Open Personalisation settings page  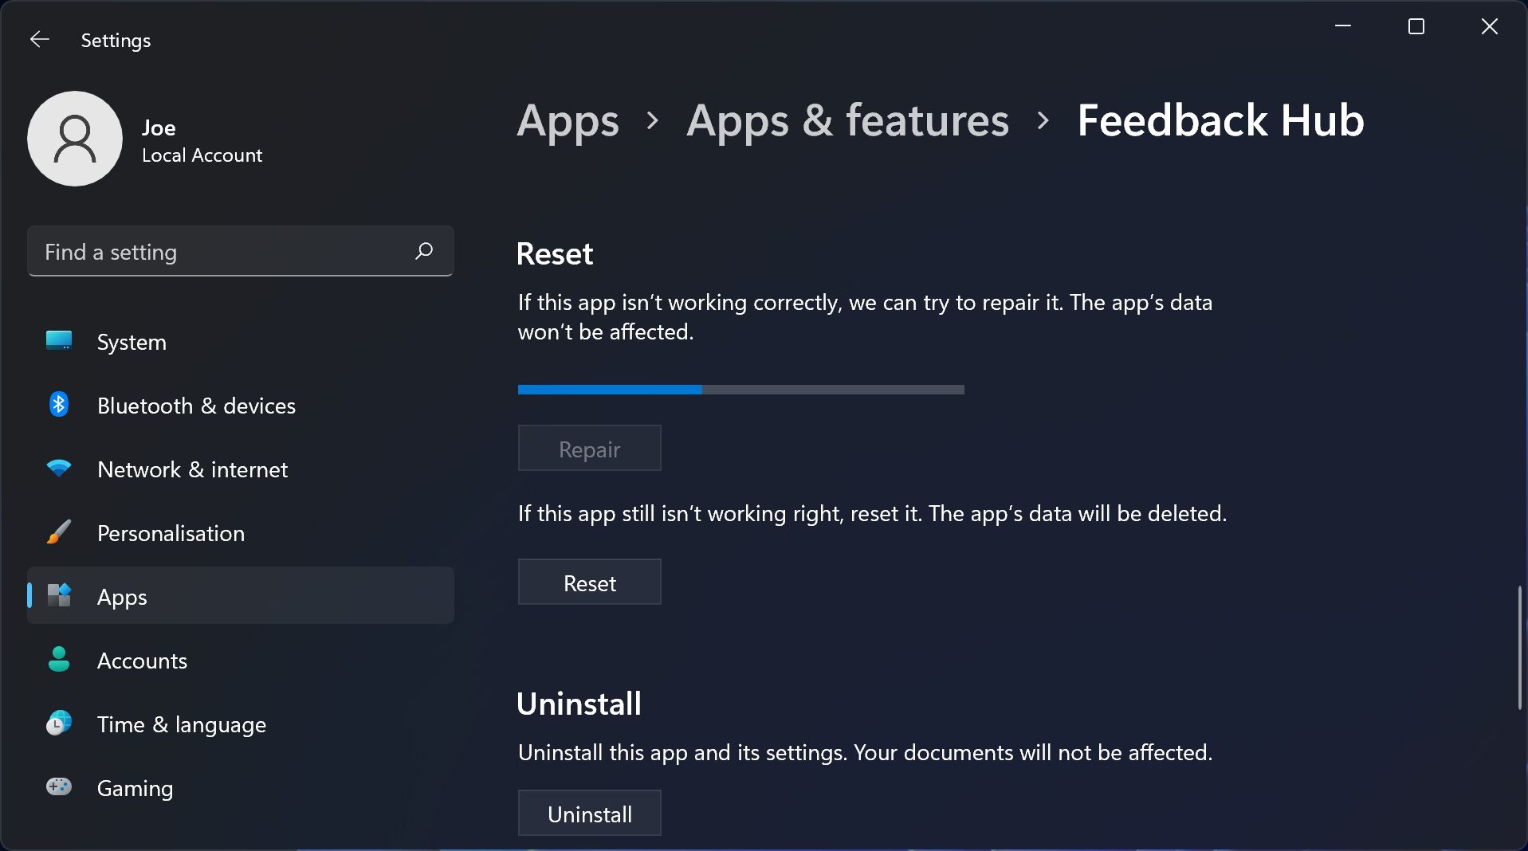point(241,533)
